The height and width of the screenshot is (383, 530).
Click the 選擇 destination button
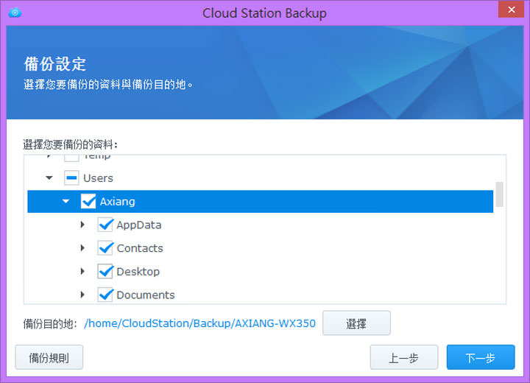pyautogui.click(x=356, y=323)
